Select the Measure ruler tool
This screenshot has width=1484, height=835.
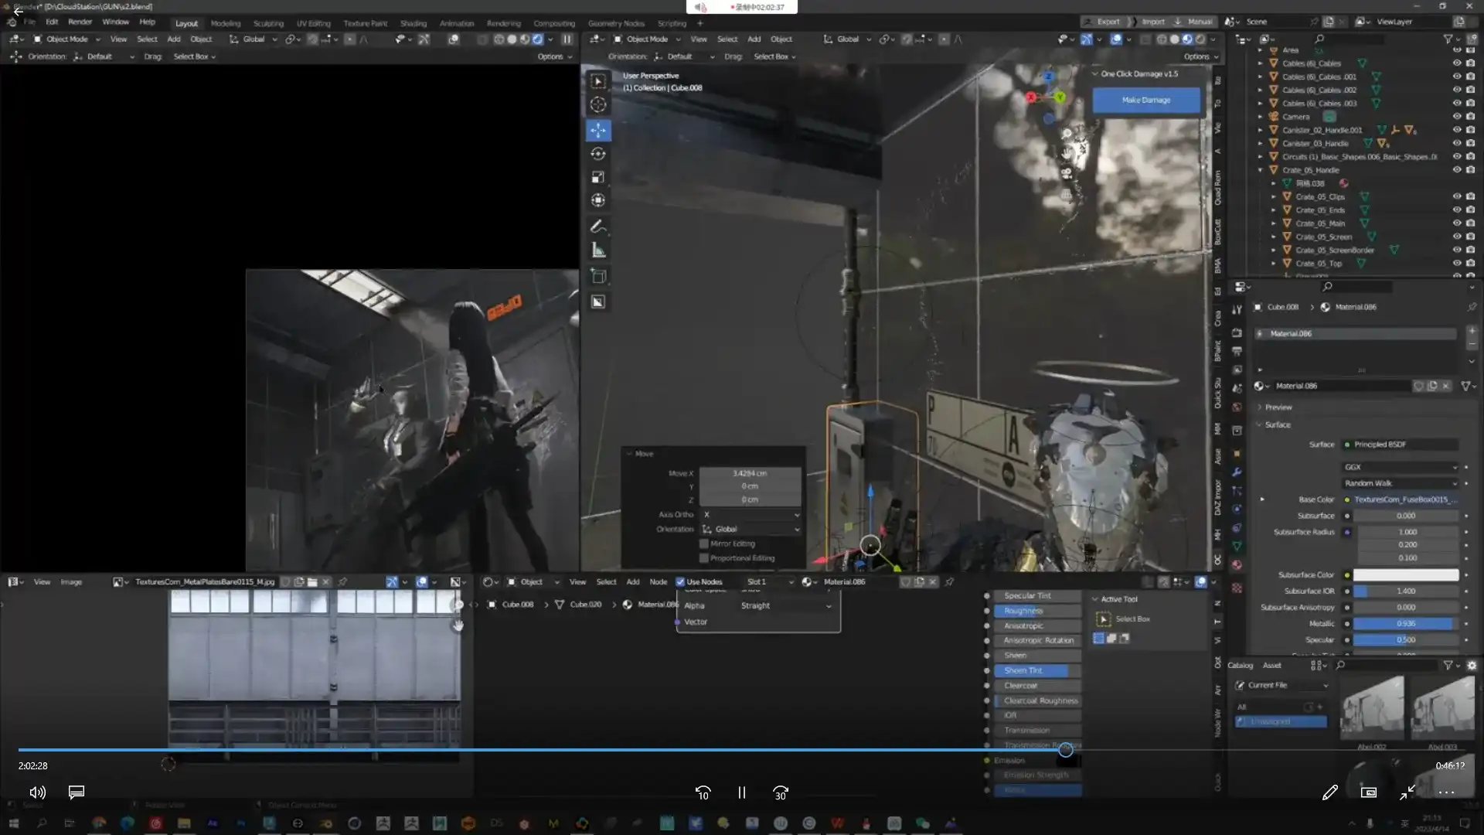(598, 250)
